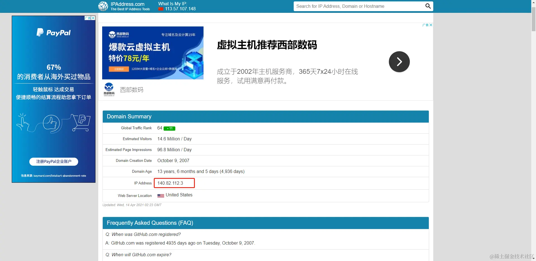Viewport: 536px width, 261px height.
Task: Click the baymard.com source link in ad
Action: click(60, 176)
